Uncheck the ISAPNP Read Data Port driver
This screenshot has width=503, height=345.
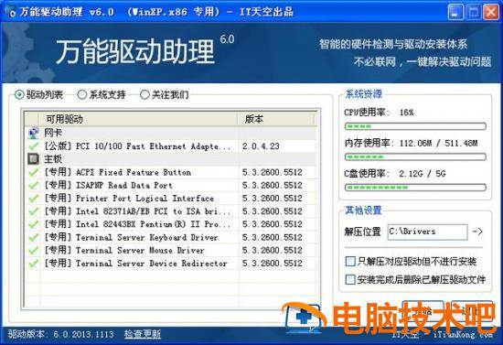[33, 186]
